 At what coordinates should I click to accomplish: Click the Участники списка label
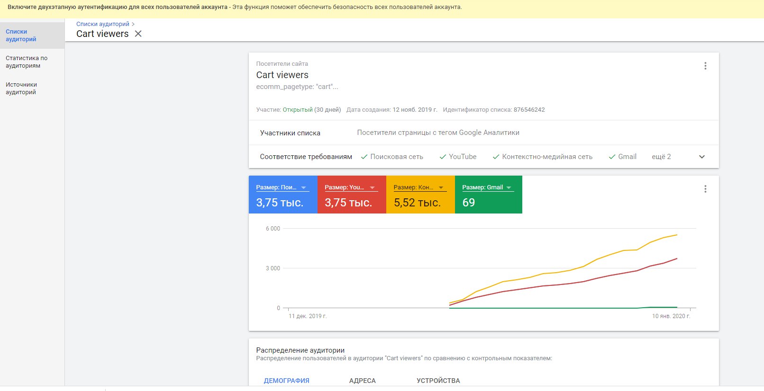point(290,133)
